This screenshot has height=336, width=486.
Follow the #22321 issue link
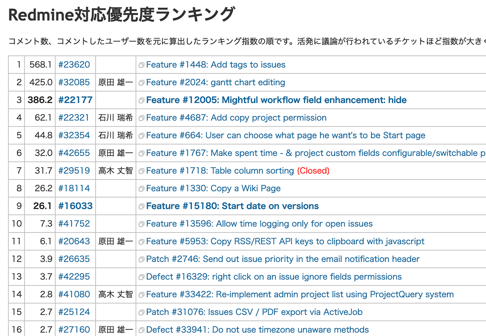pos(74,118)
